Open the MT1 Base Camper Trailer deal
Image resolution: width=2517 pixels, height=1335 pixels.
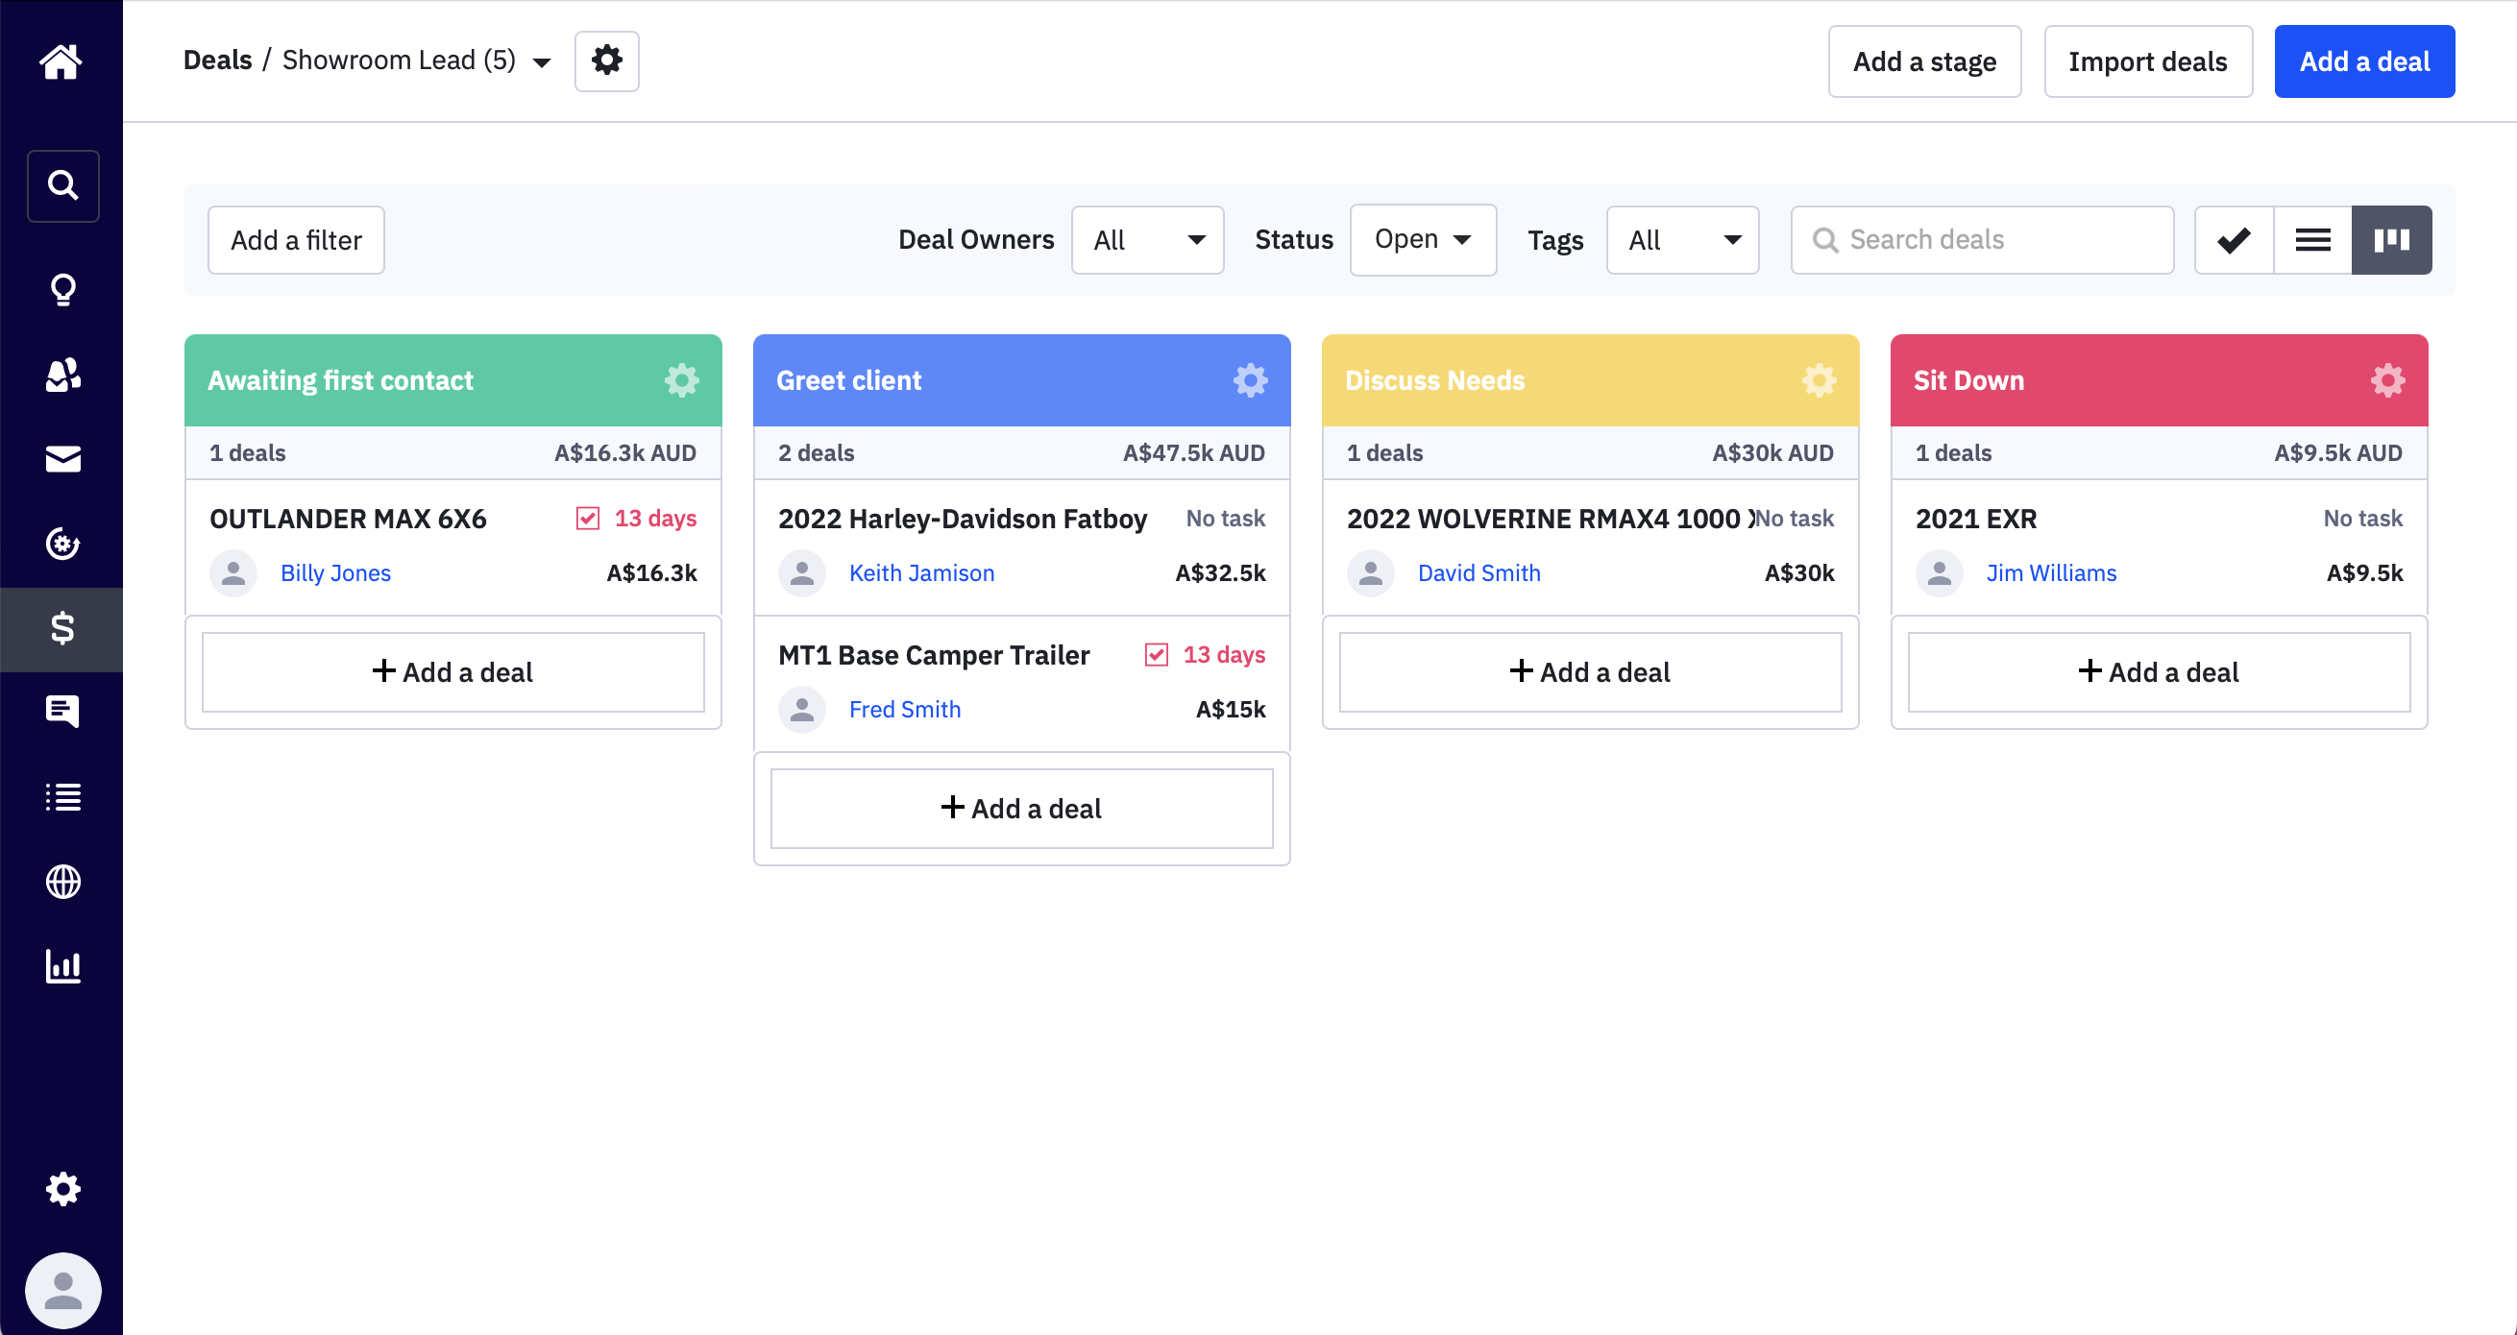point(933,655)
